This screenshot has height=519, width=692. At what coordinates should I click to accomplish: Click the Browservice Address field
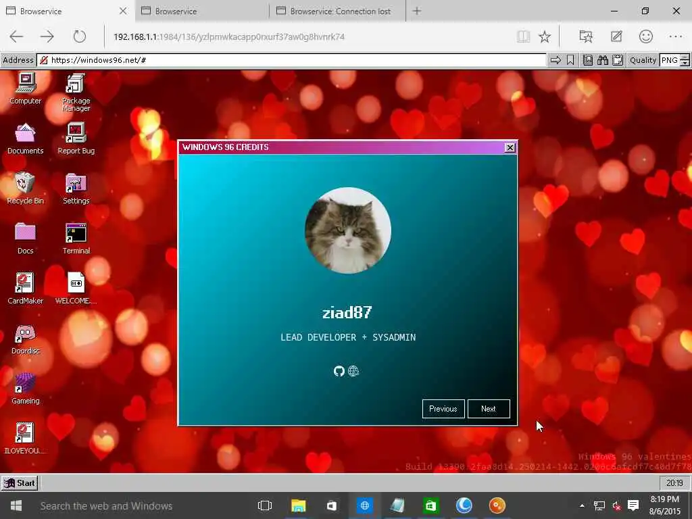point(292,60)
